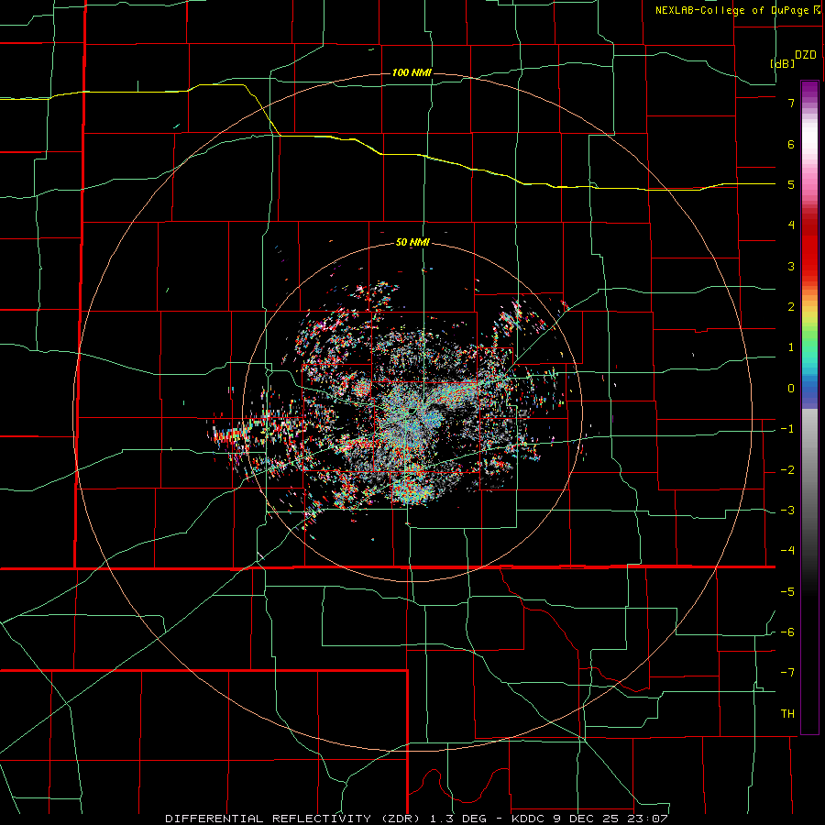Click the 2 tick label on scale
The image size is (825, 825).
791,307
